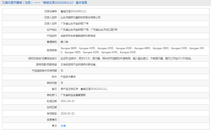Click the registrant address 广东省汕头市金砂路77号

[x=74, y=24]
